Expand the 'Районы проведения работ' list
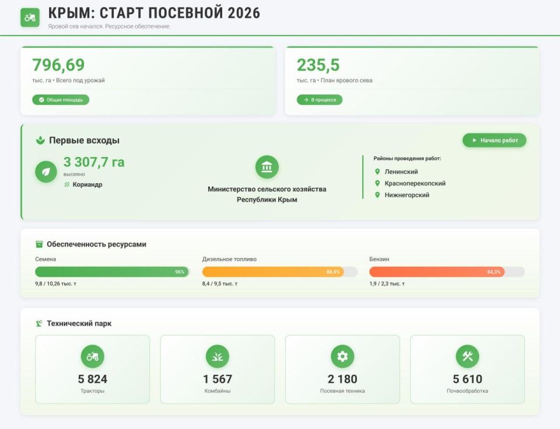The image size is (560, 429). [409, 156]
